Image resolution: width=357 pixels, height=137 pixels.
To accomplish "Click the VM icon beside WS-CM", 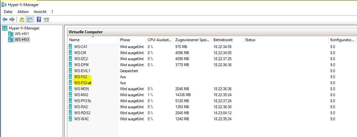I will (x=71, y=53).
